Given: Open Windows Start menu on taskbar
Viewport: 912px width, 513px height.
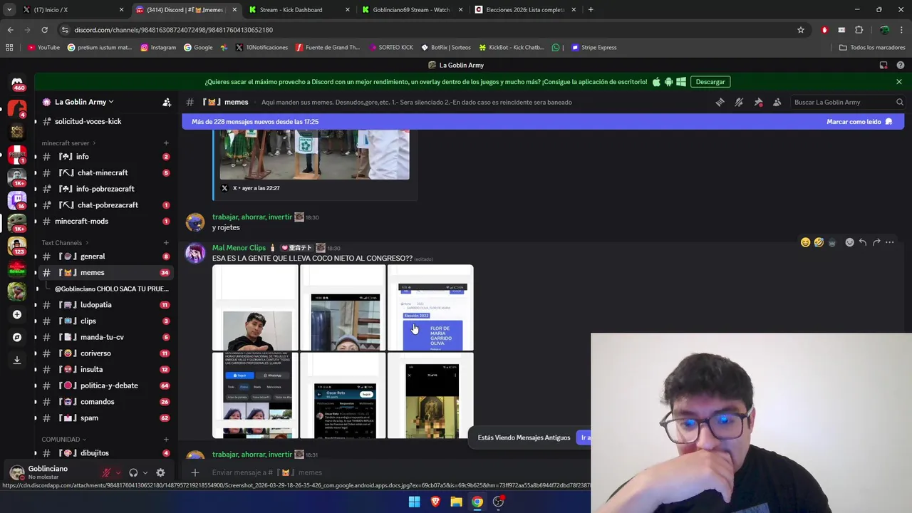Looking at the screenshot, I should pos(414,502).
